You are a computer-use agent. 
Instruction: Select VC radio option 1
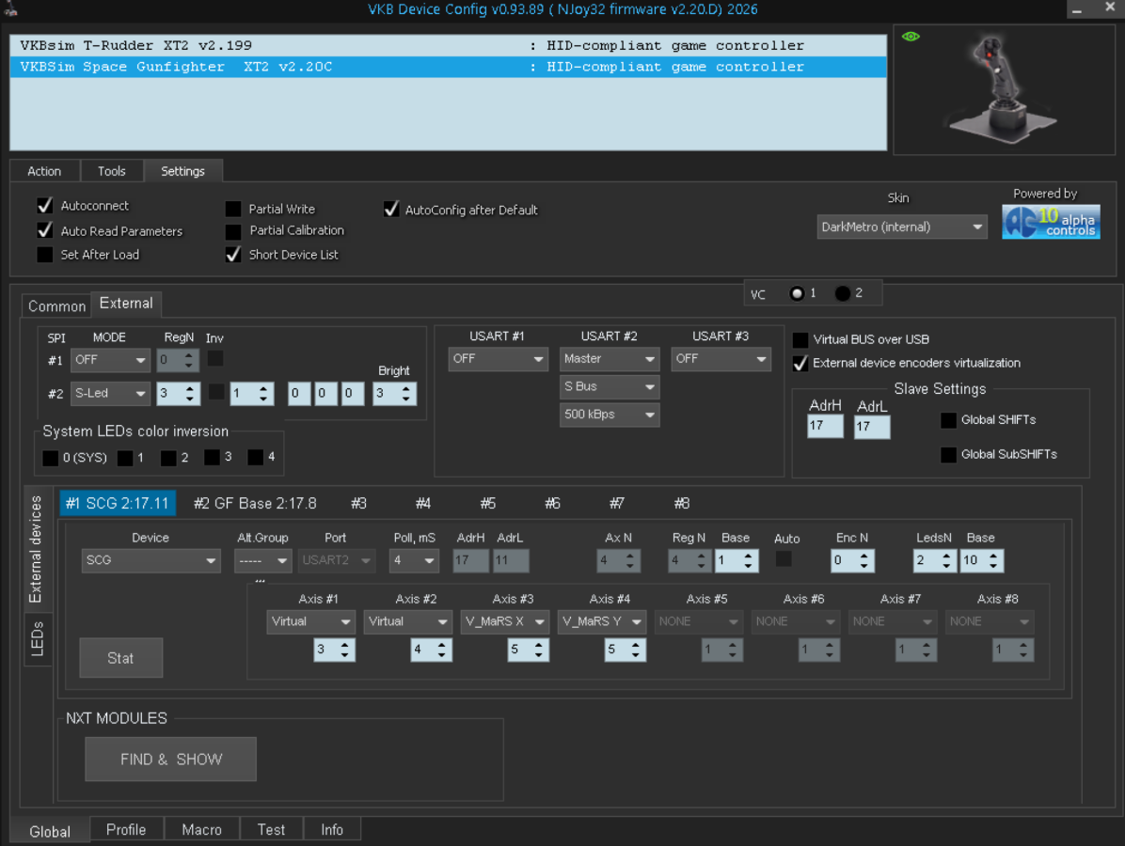click(x=797, y=293)
